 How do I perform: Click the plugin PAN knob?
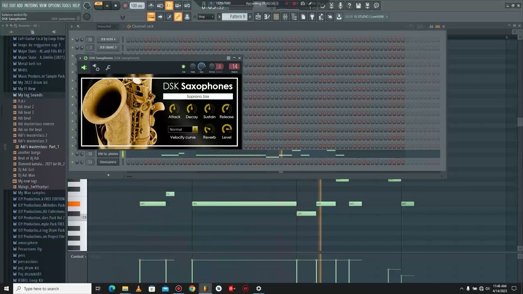click(x=193, y=67)
